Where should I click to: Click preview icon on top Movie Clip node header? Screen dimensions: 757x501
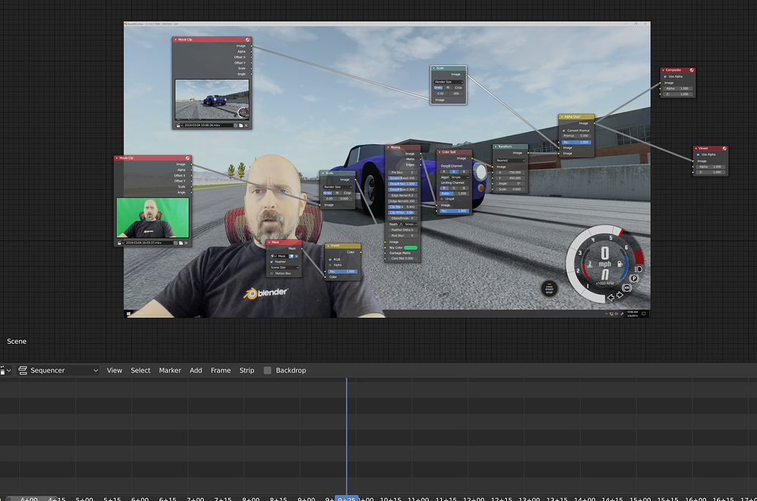click(247, 39)
